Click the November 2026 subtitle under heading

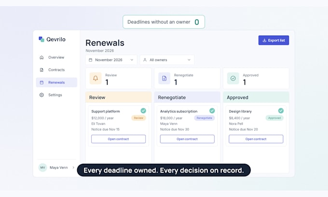(100, 51)
